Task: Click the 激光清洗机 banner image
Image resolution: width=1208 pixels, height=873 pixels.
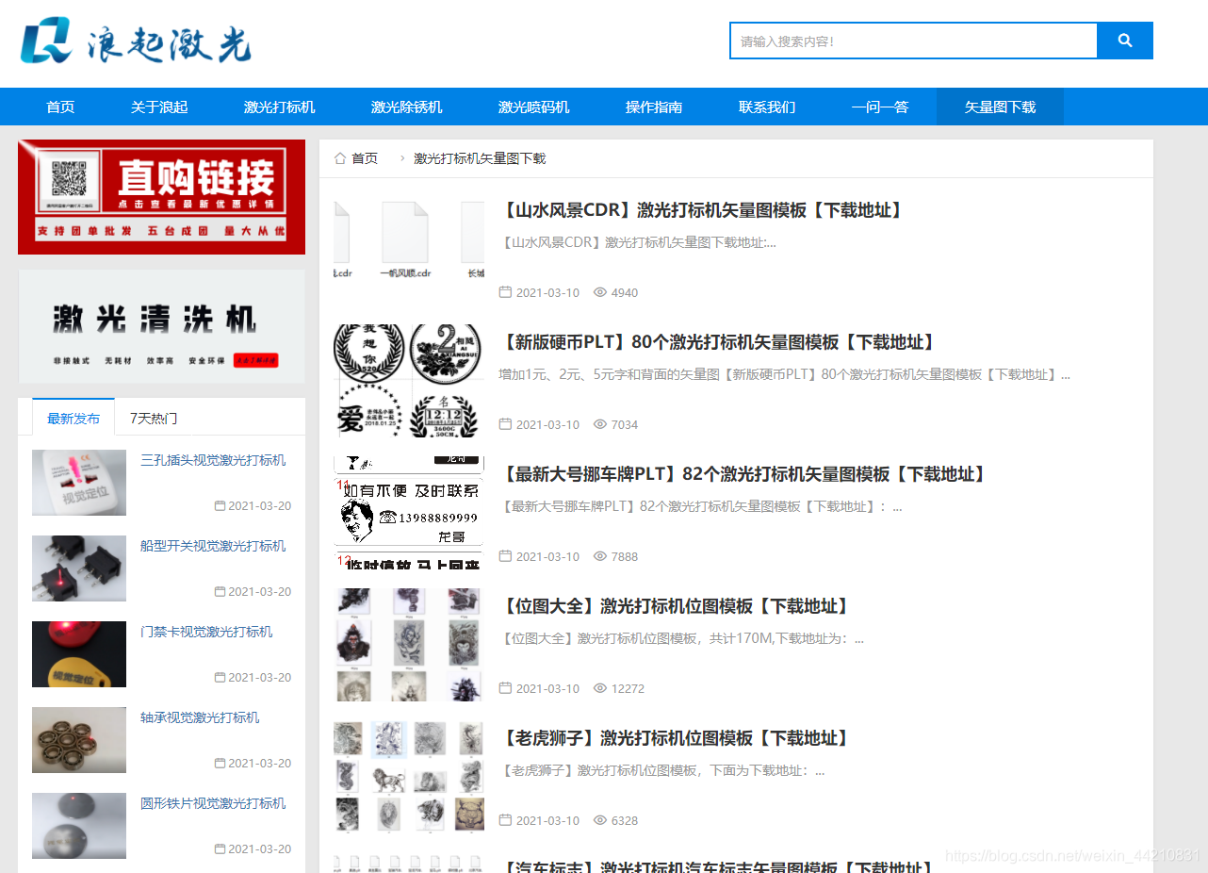Action: [x=161, y=326]
